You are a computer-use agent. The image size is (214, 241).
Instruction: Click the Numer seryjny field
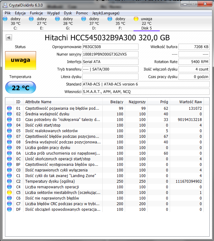coord(110,54)
